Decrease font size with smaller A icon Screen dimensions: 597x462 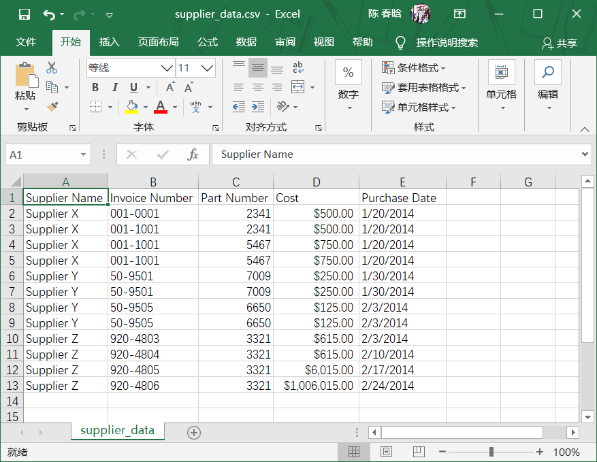pyautogui.click(x=189, y=87)
